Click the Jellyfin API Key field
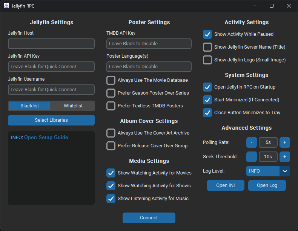This screenshot has width=298, height=231. [x=51, y=67]
